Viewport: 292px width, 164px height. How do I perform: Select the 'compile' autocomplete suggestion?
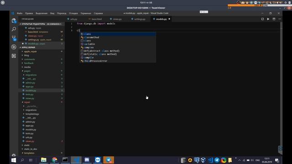click(118, 57)
